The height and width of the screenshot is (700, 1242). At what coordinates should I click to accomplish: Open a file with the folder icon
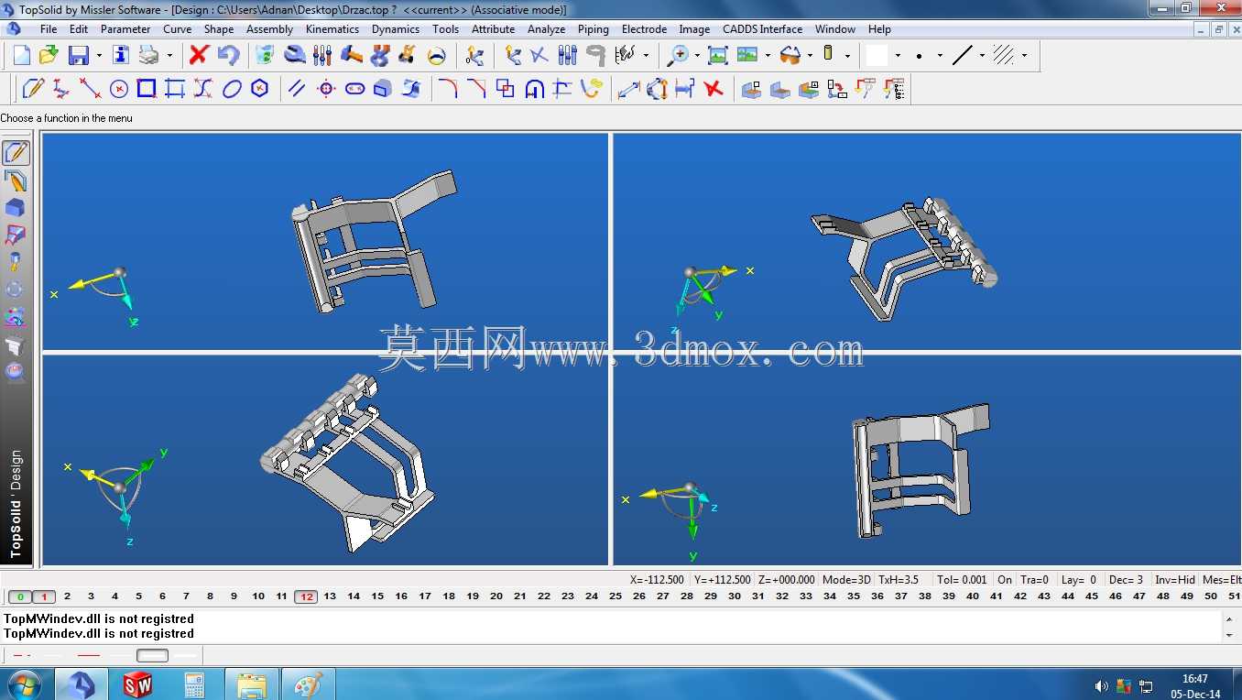pyautogui.click(x=49, y=56)
